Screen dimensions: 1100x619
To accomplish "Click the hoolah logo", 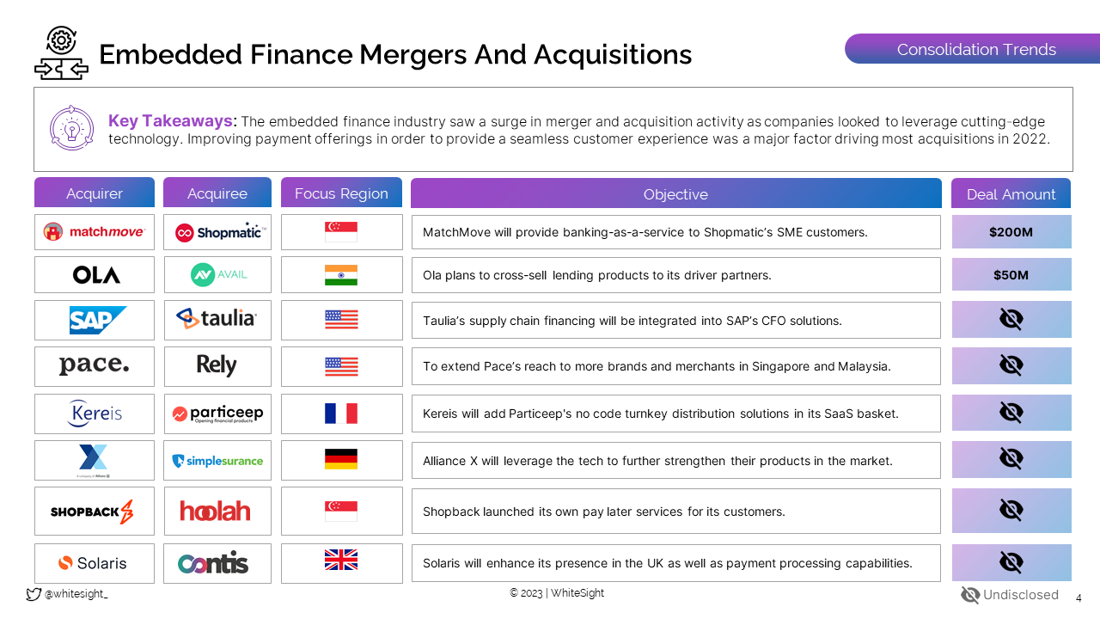I will click(216, 512).
